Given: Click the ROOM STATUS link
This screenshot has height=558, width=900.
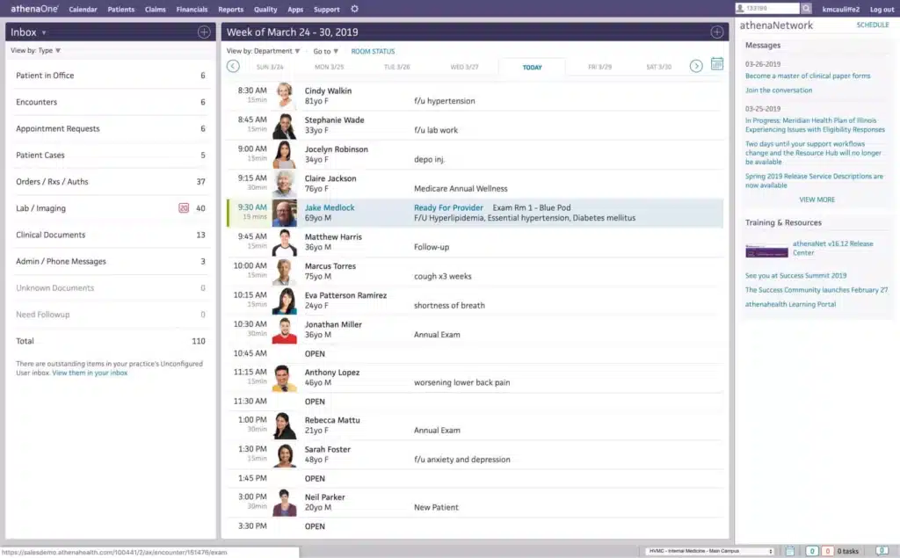Looking at the screenshot, I should coord(374,50).
